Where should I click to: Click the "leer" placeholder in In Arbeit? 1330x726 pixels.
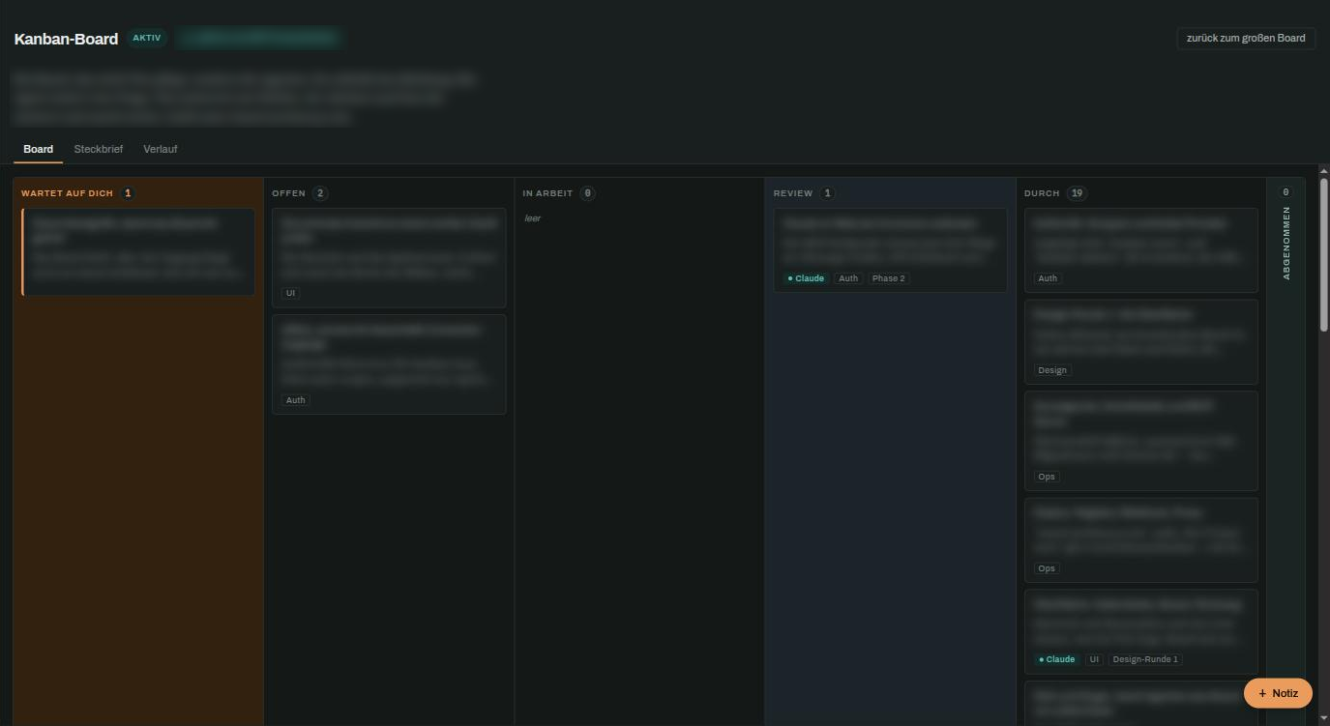point(532,218)
